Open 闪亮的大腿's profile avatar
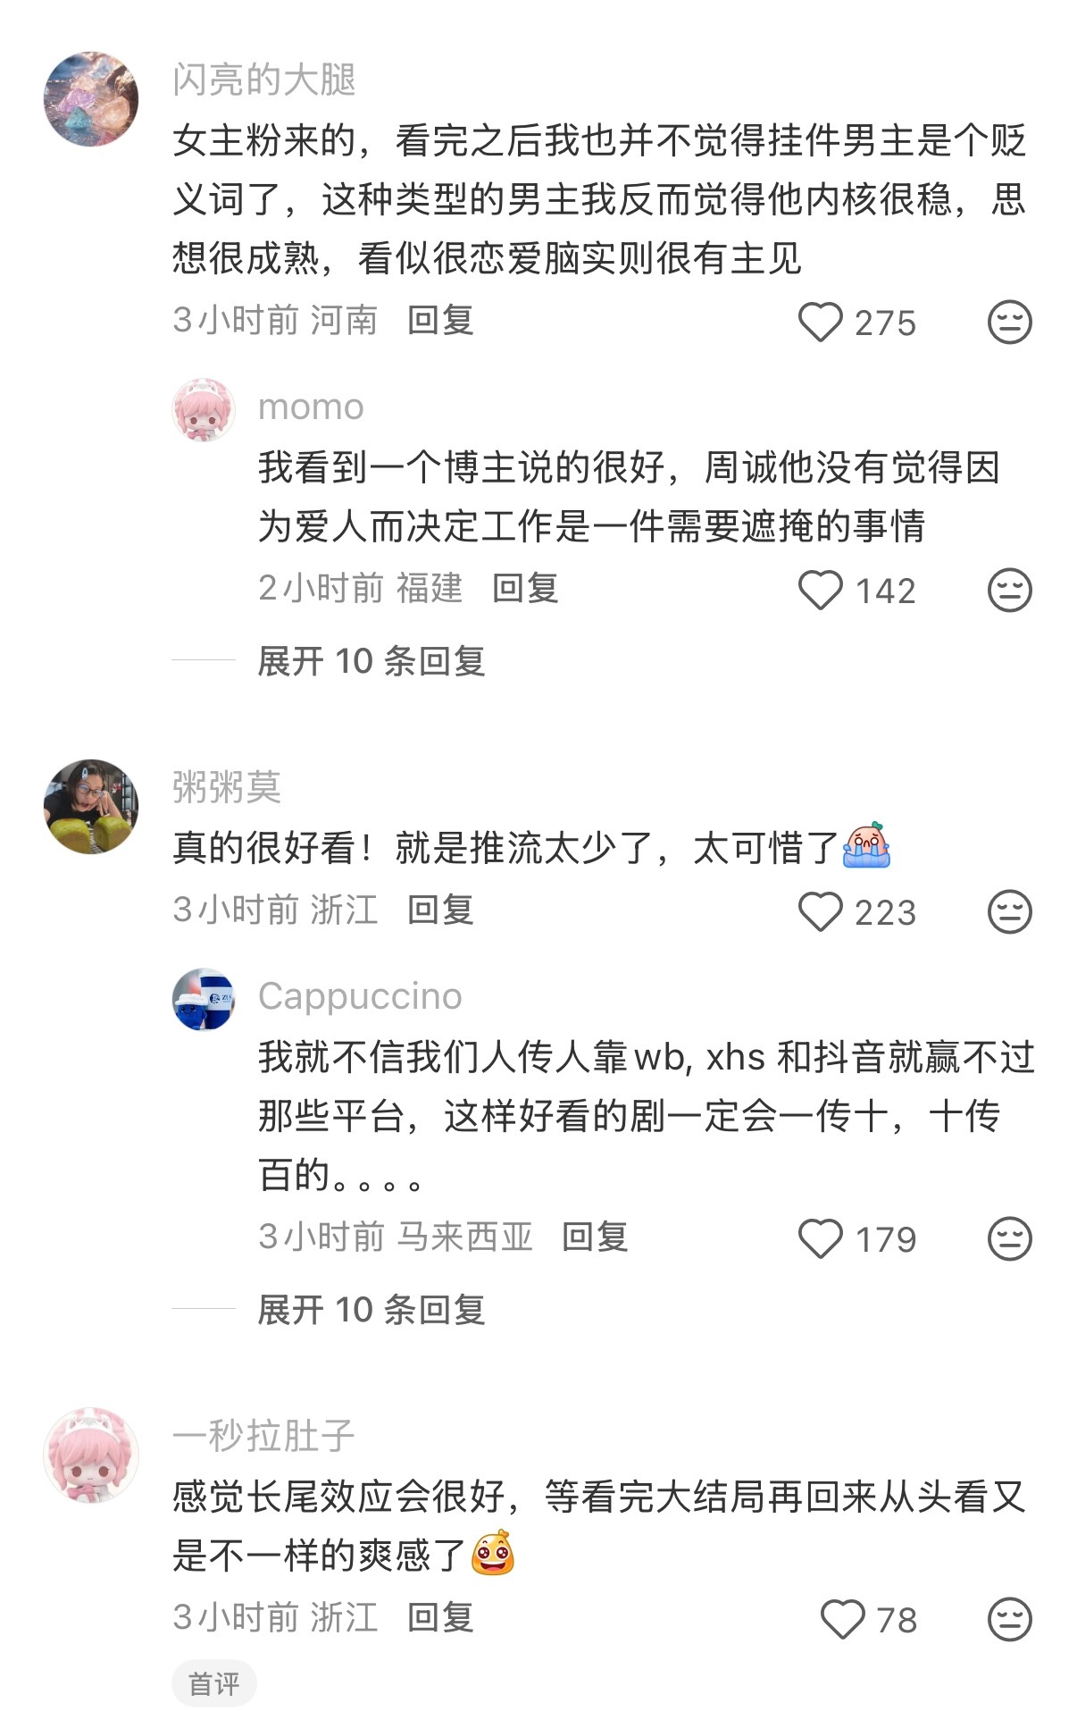This screenshot has height=1728, width=1077. [91, 98]
